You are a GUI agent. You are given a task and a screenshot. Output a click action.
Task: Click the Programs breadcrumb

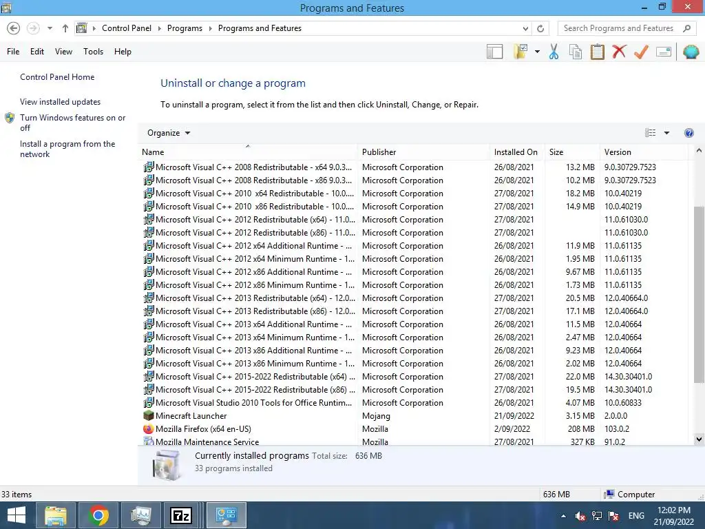point(185,28)
